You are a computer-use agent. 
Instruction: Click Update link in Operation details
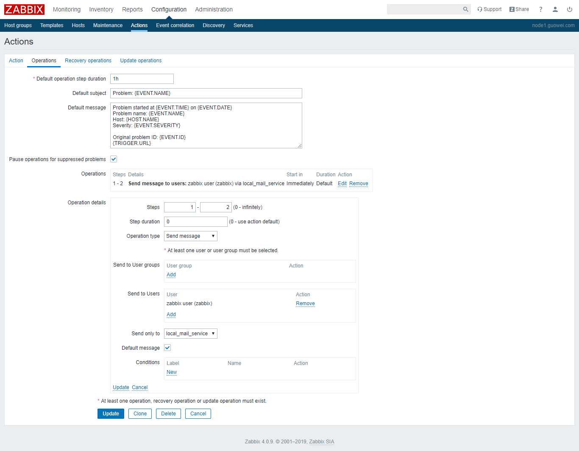point(121,387)
